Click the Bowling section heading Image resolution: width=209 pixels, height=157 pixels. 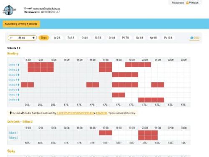(13, 54)
